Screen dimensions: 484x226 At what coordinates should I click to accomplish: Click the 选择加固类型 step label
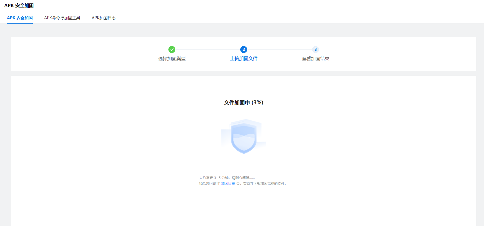pos(172,59)
